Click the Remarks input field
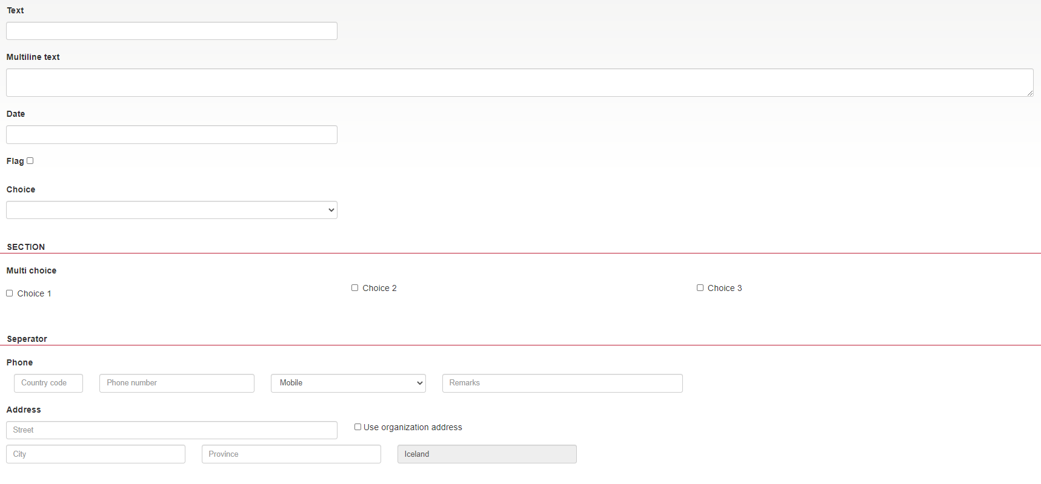 [x=562, y=383]
